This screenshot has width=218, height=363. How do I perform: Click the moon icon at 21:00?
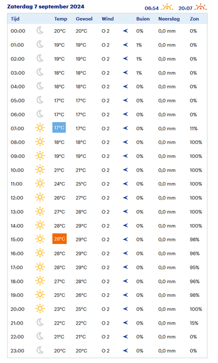coord(40,322)
